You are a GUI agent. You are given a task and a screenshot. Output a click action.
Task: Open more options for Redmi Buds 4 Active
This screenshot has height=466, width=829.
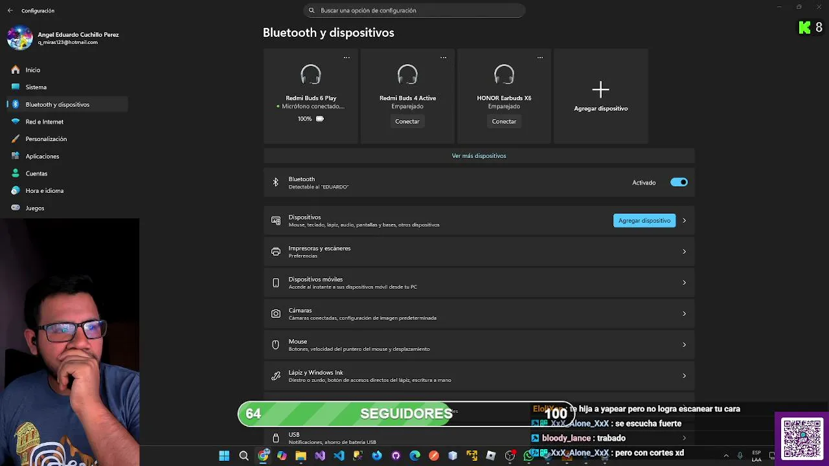point(443,58)
